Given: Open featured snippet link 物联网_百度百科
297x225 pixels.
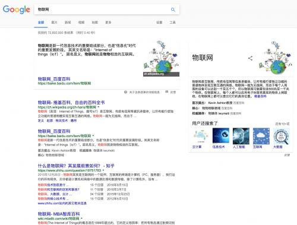Looking at the screenshot, I should point(54,79).
